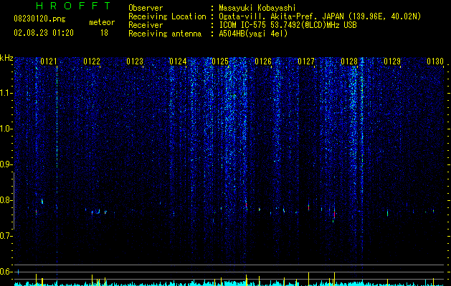Click the 0.9 kHz axis label

click(x=6, y=164)
